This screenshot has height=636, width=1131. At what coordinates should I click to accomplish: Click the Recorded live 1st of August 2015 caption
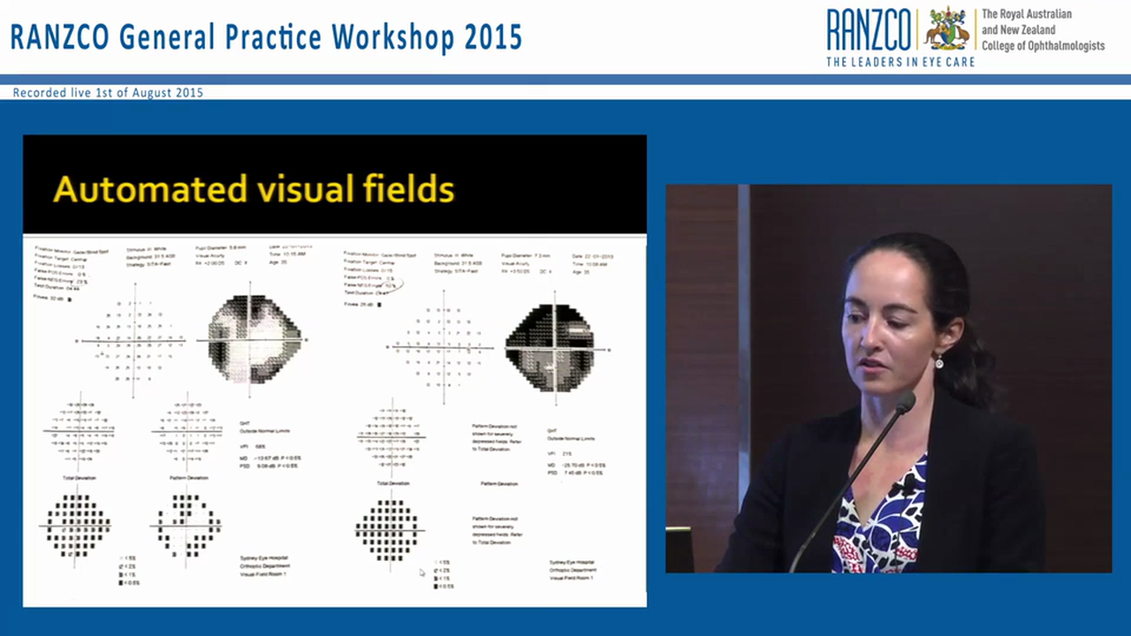tap(108, 92)
